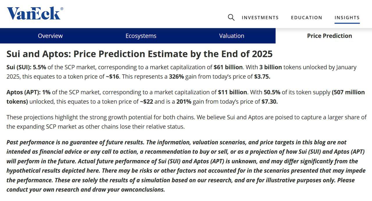
Task: Click the 326% gain figure
Action: click(176, 77)
